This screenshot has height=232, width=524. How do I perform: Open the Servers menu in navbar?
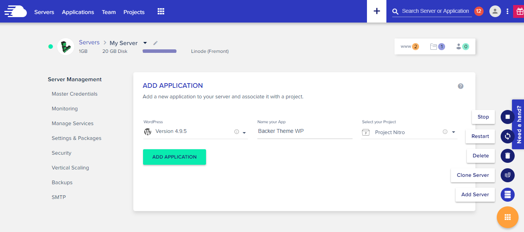[44, 12]
